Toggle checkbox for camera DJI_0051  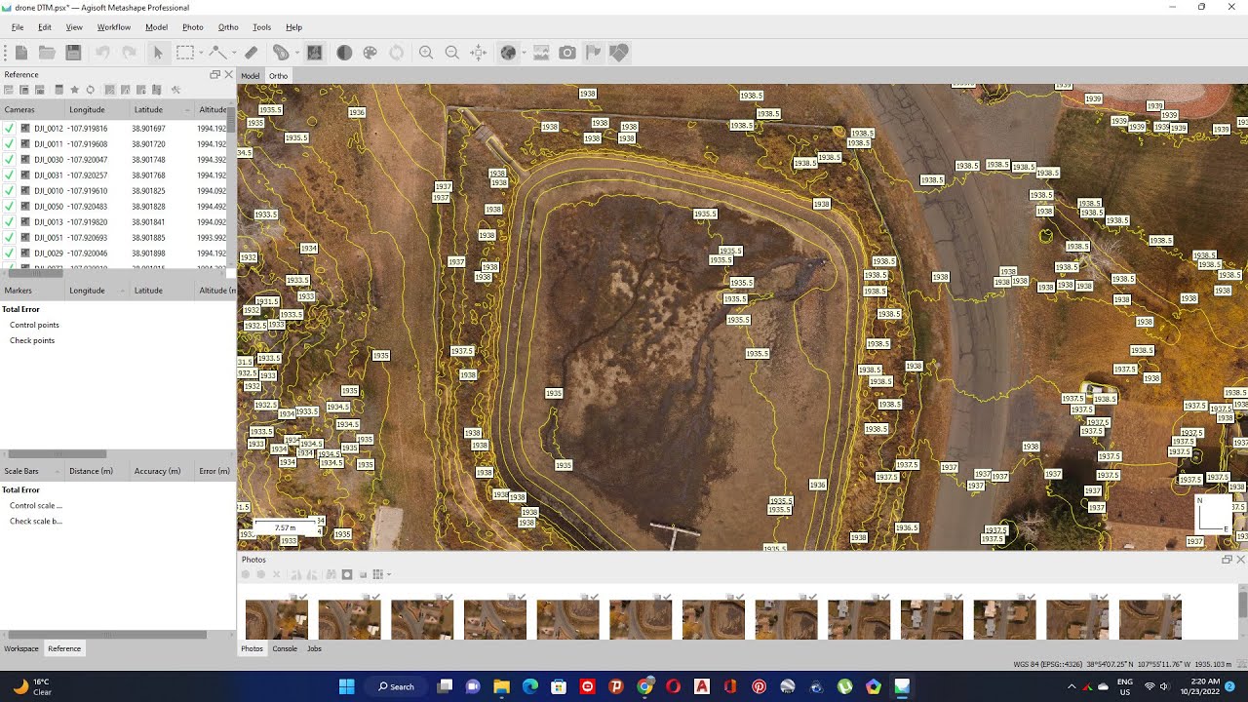[x=9, y=238]
